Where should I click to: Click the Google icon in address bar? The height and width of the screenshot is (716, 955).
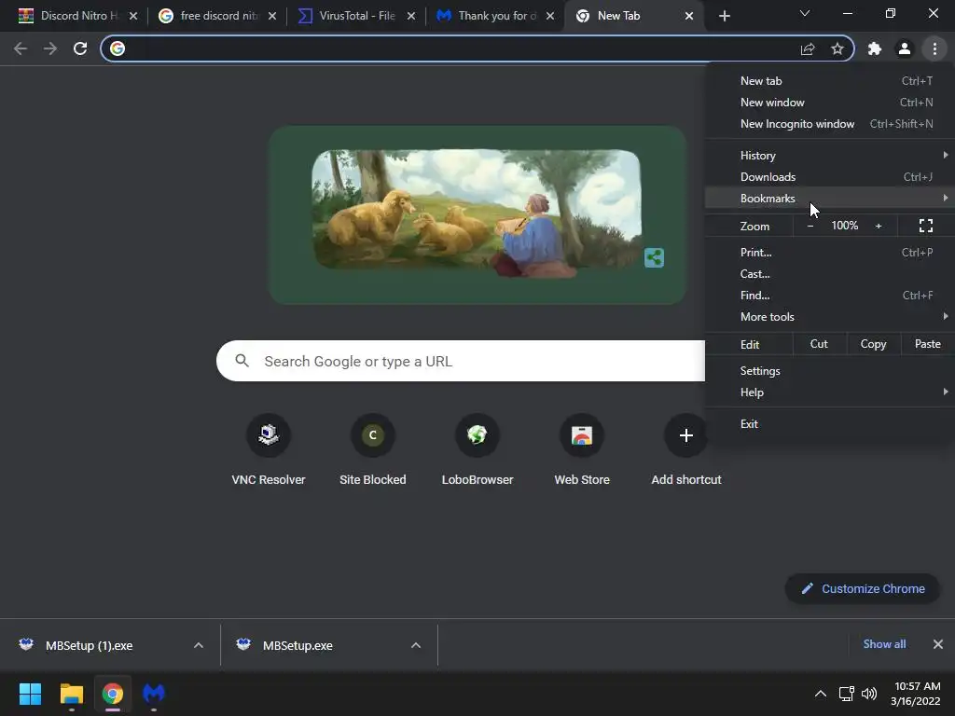(x=118, y=48)
